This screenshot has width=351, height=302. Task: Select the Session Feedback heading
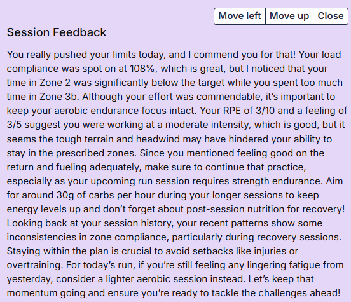pos(57,32)
